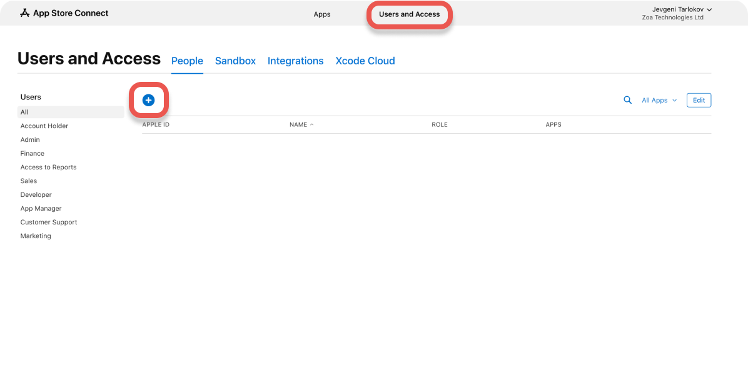Go to Apps in the top navigation

322,14
